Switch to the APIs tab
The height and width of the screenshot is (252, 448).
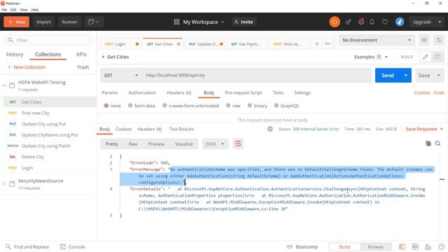pos(81,55)
